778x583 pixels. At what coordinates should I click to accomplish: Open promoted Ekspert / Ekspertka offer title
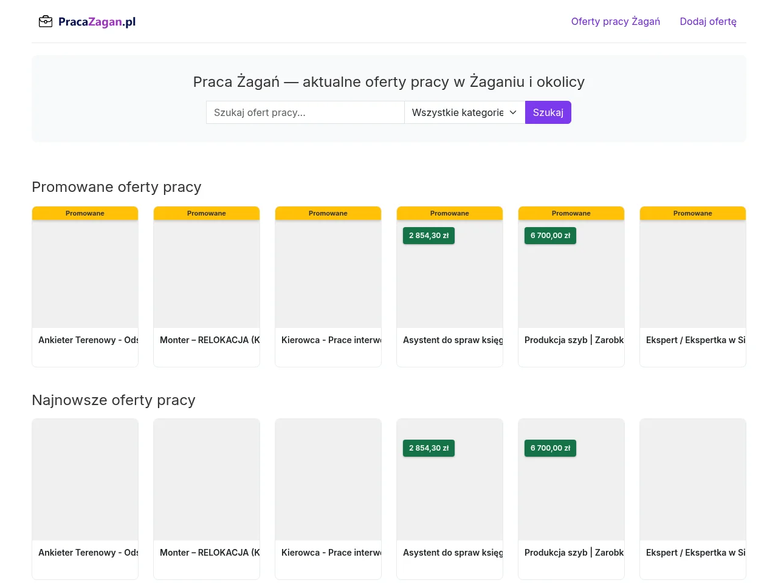coord(696,340)
